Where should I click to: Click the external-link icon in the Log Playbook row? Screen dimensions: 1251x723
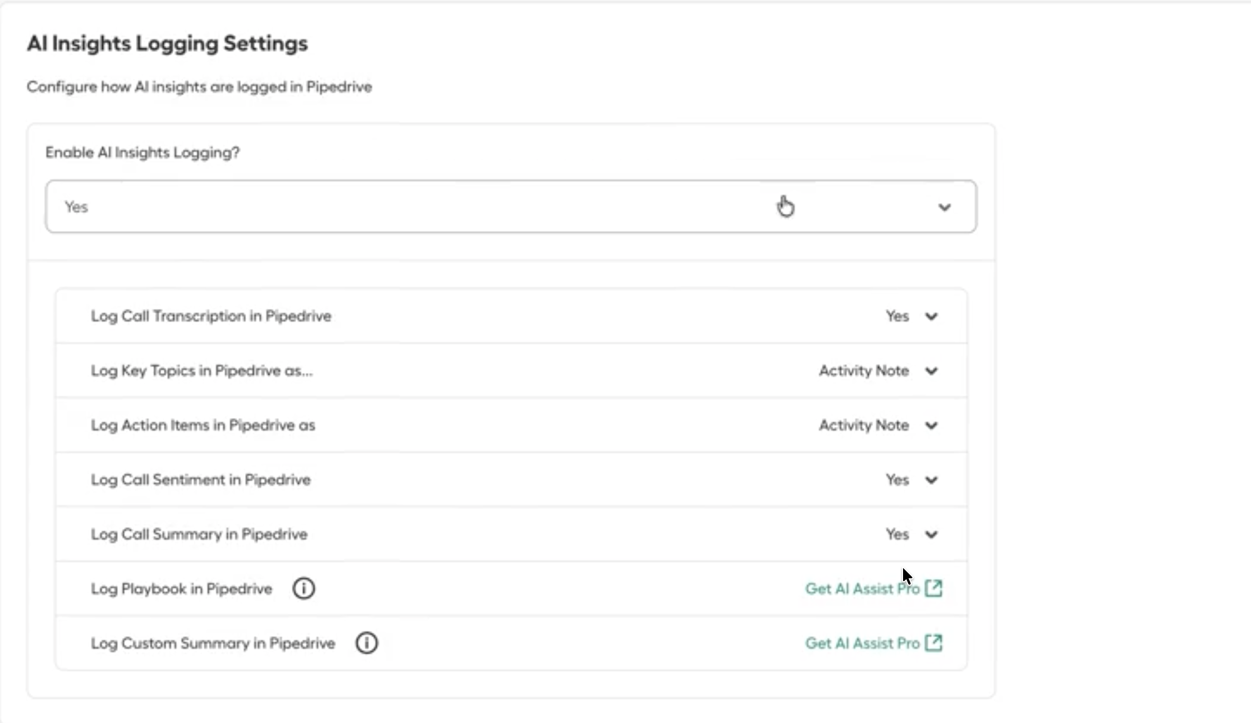(934, 588)
